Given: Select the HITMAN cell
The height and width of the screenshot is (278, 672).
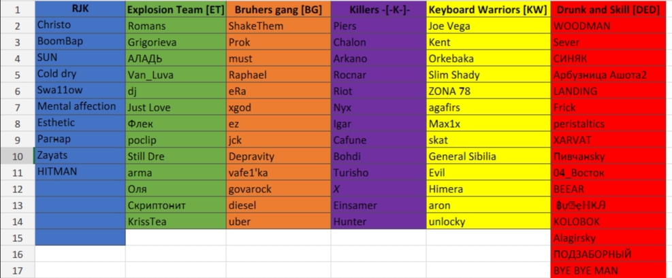Looking at the screenshot, I should pyautogui.click(x=80, y=172).
